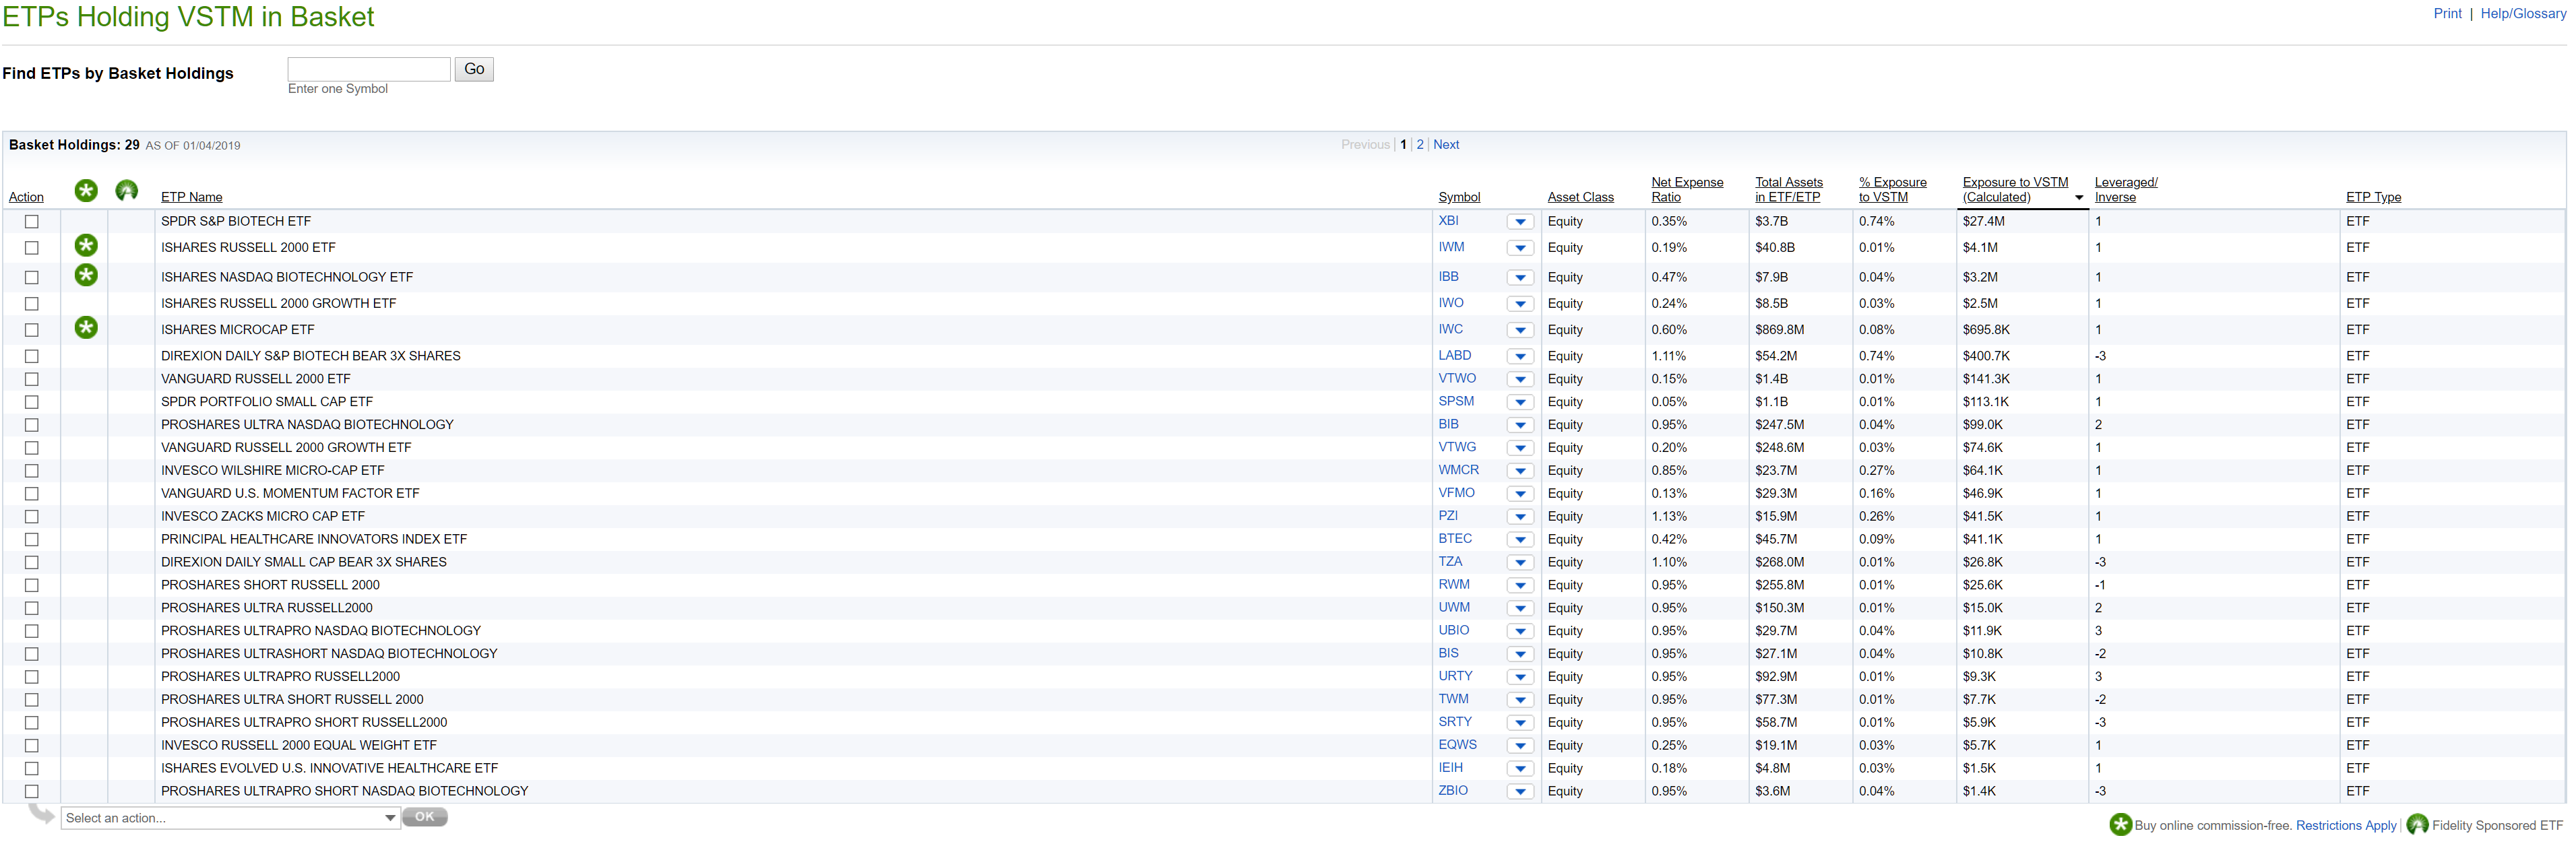Viewport: 2576px width, 846px height.
Task: Open the Help/Glossary link
Action: [x=2522, y=13]
